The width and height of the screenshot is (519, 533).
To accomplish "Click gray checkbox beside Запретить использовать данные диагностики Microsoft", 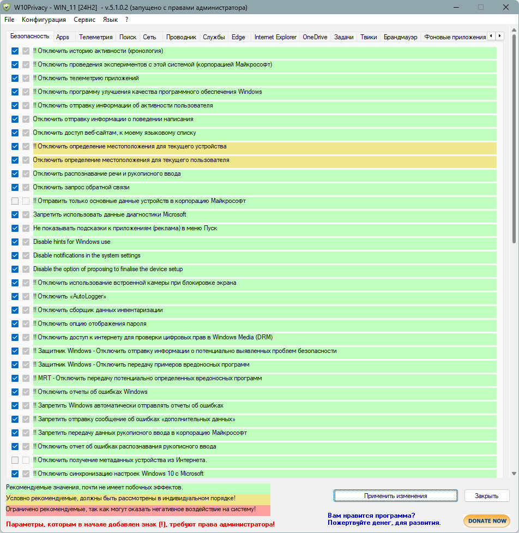I will point(26,214).
